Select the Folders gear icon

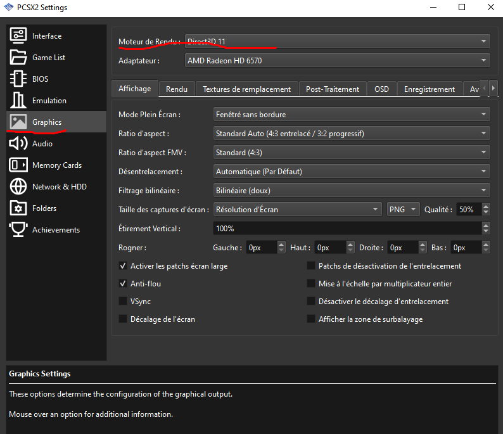click(18, 208)
